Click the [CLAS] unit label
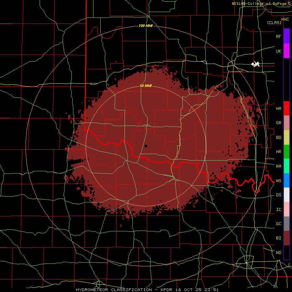 click(274, 23)
